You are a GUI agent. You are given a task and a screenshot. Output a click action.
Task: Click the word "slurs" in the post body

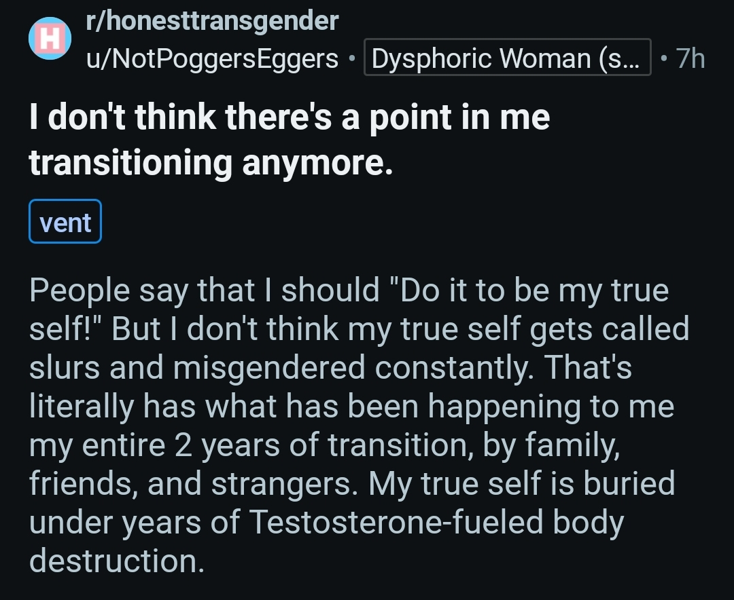point(65,368)
